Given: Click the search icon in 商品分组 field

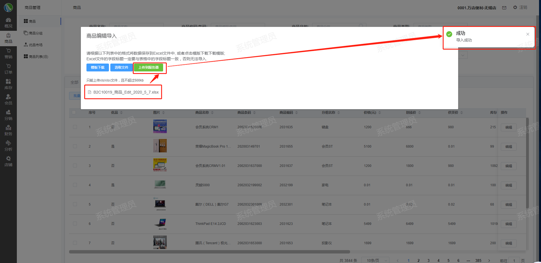Looking at the screenshot, I should tap(361, 26).
